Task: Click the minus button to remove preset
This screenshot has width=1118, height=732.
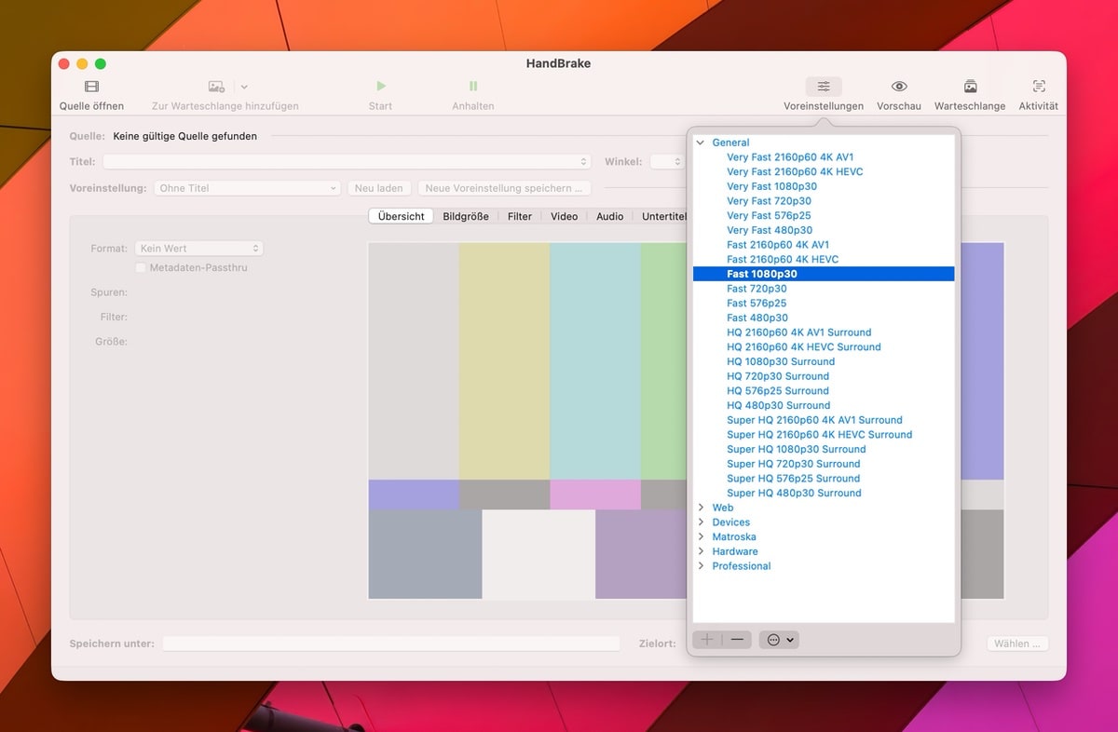Action: point(737,640)
